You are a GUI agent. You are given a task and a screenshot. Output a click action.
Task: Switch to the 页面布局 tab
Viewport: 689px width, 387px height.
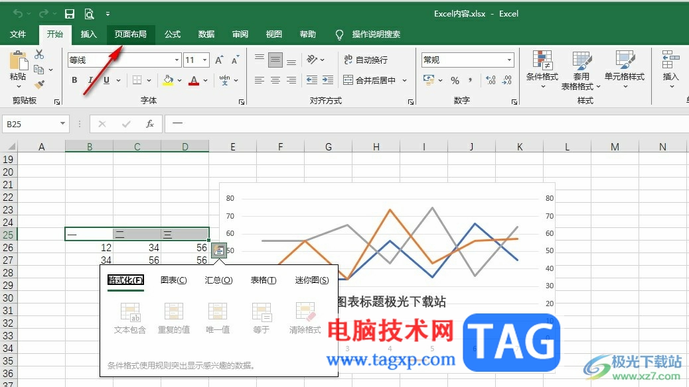(x=131, y=34)
